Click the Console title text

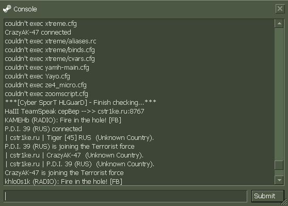(25, 9)
